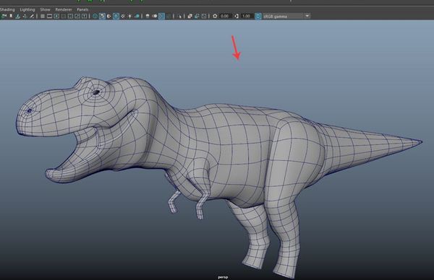Toggle Wireframe on Shaded icon
Image resolution: width=434 pixels, height=280 pixels.
point(116,16)
